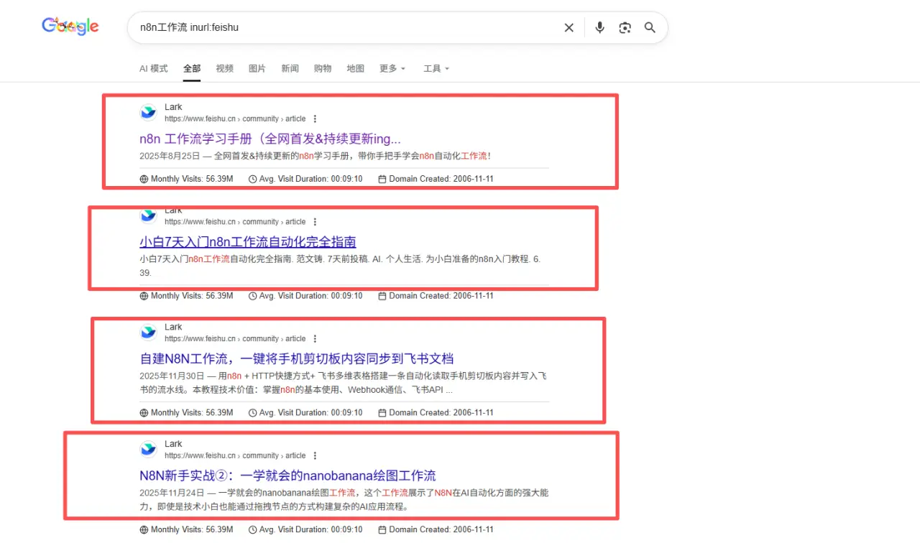920x543 pixels.
Task: Open the 自建N8N工作流 result link
Action: (297, 359)
